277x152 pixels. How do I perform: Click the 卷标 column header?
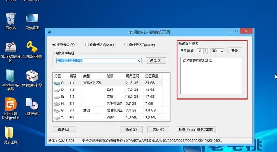coord(110,76)
